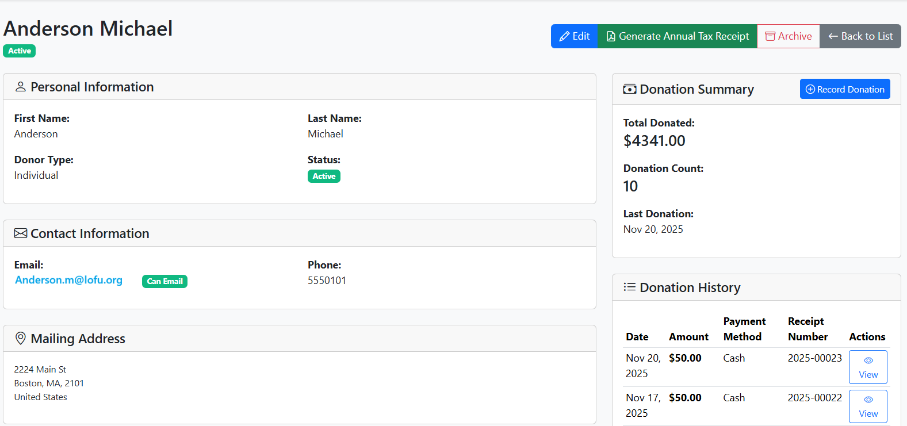The height and width of the screenshot is (426, 907).
Task: Click $50.00 amount in Nov 17 row
Action: click(x=685, y=398)
